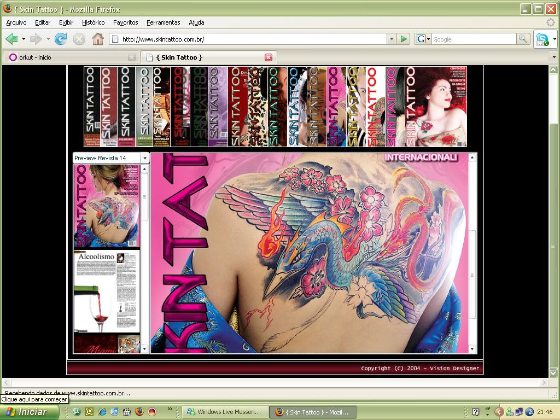Open the Histórico menu

point(93,22)
